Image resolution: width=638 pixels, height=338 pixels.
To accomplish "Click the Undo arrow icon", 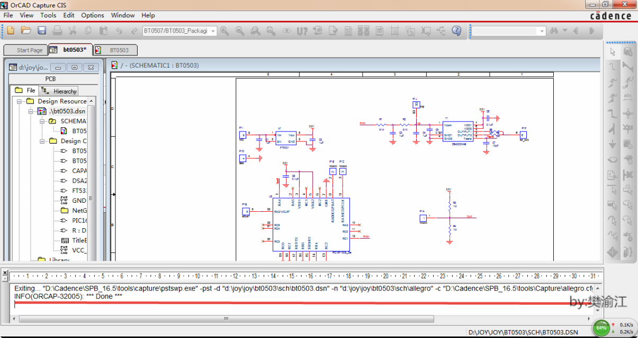I will click(119, 31).
